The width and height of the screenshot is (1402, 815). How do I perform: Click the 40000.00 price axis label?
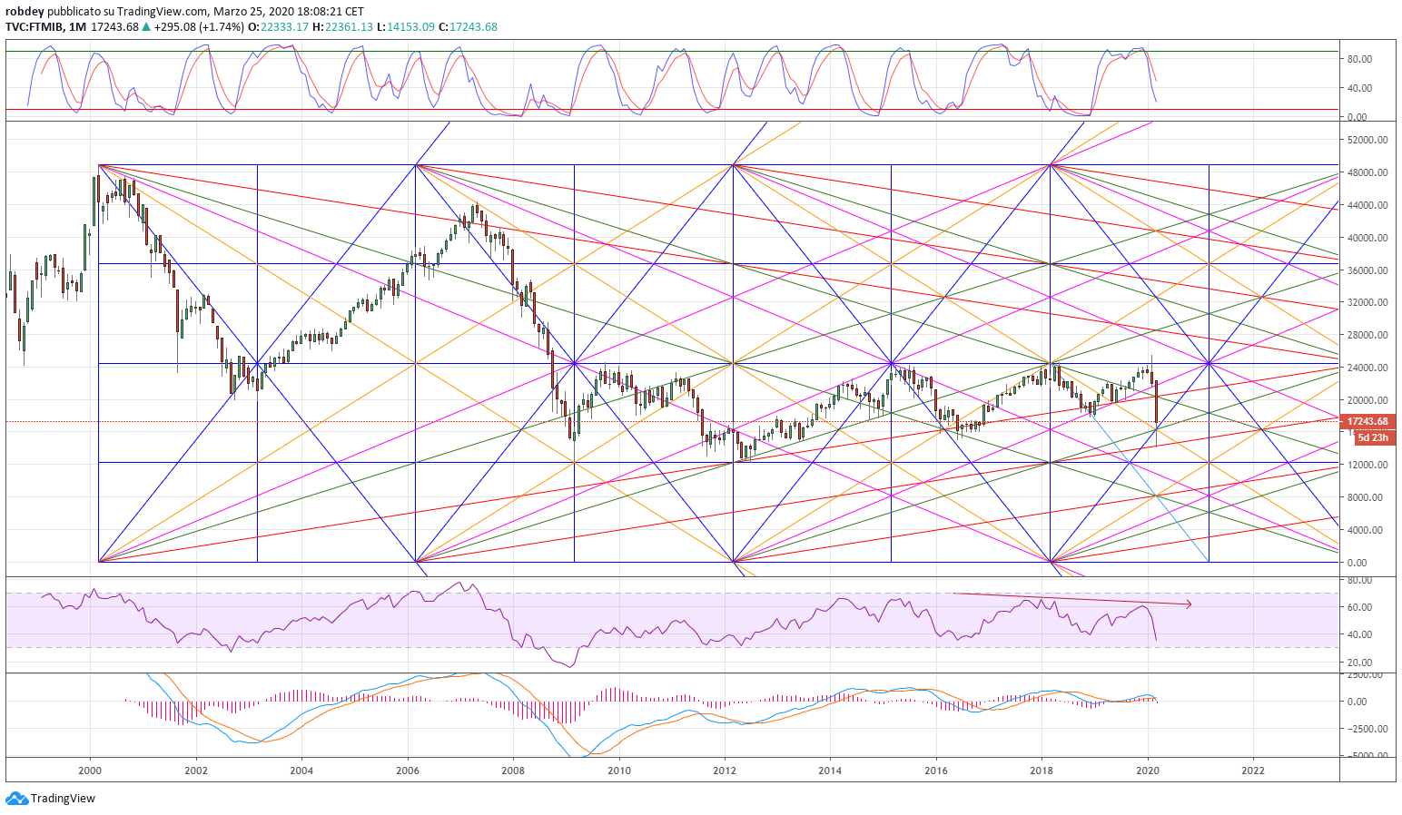pos(1367,238)
